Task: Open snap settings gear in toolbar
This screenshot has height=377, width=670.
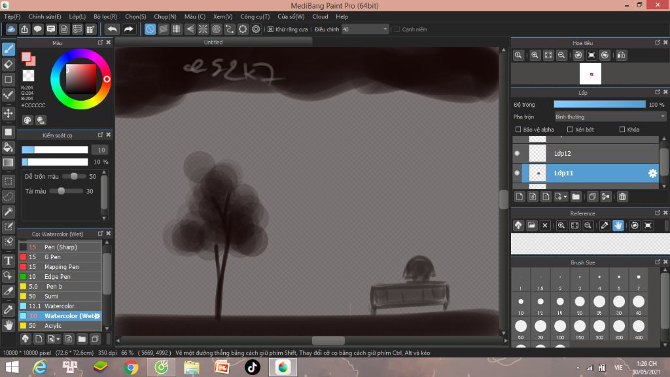Action: point(256,29)
